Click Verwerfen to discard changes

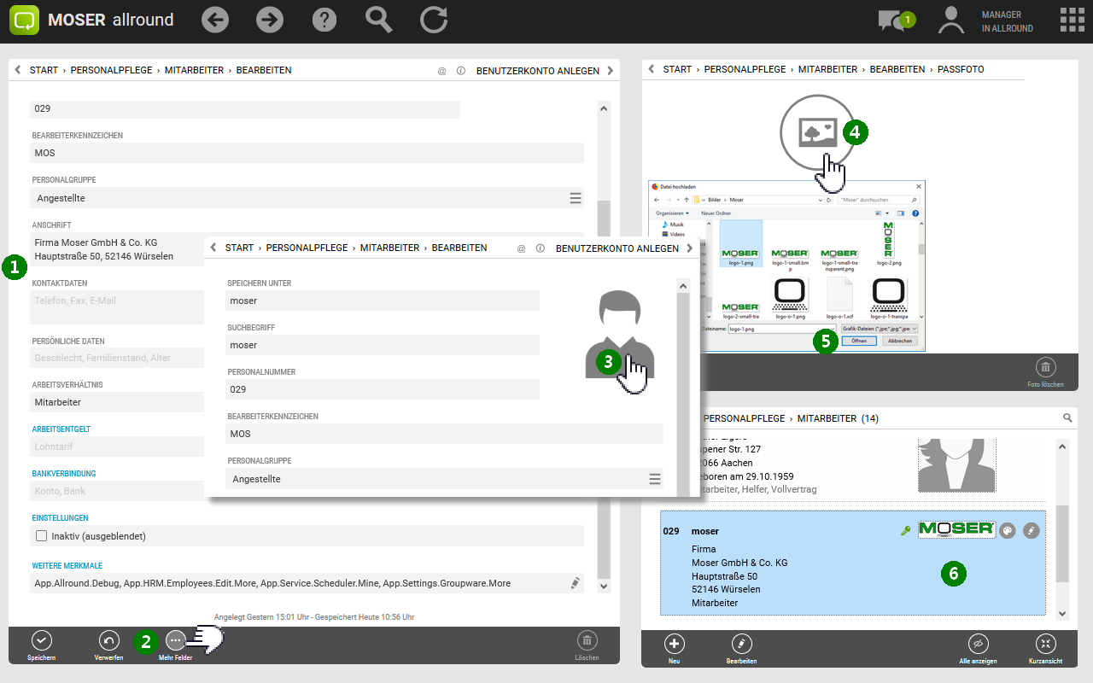tap(108, 640)
